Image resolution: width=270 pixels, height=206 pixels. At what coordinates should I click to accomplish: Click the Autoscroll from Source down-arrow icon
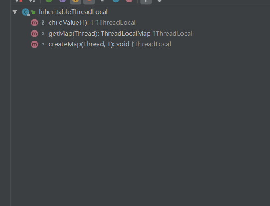159,1
